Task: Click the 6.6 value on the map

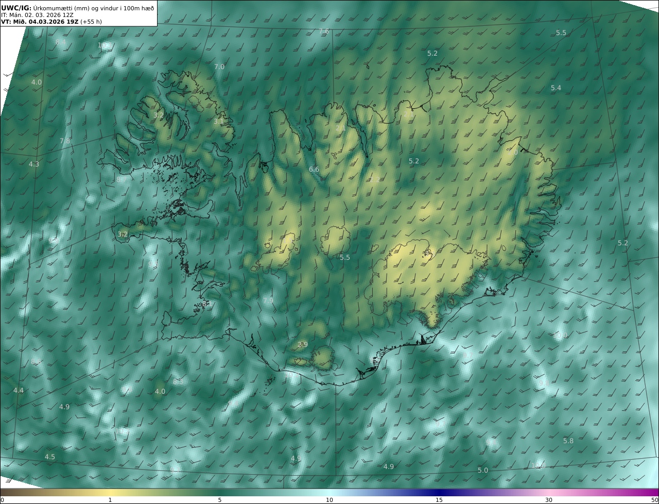Action: [314, 170]
